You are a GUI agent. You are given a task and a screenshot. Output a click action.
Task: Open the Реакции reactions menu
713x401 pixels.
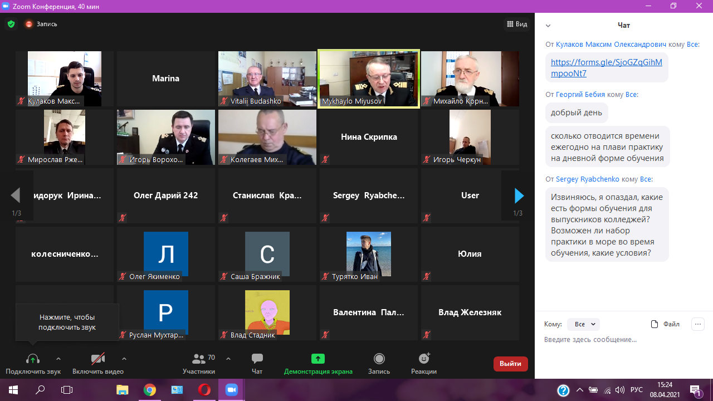point(424,363)
